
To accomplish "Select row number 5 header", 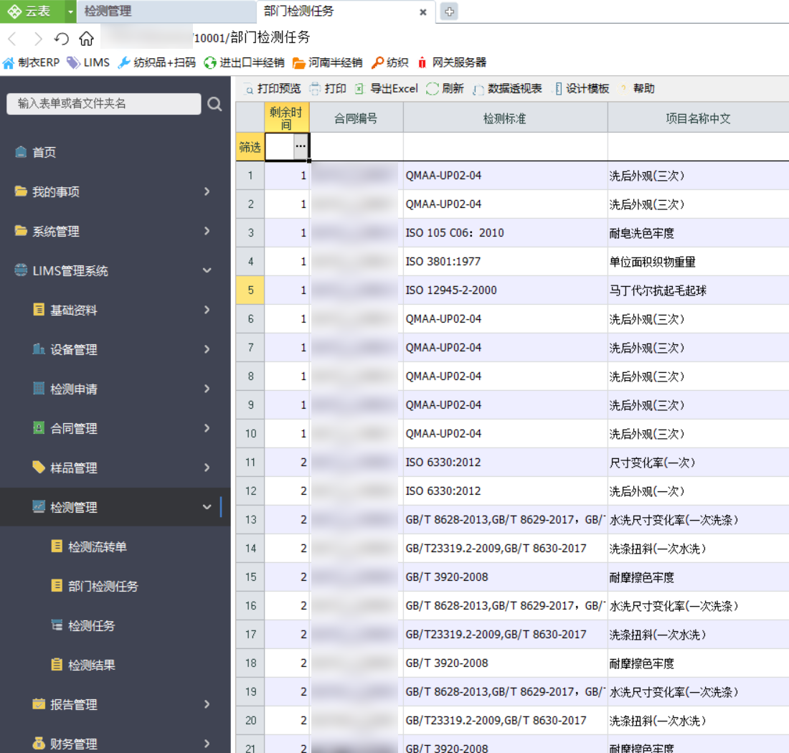I will click(250, 290).
